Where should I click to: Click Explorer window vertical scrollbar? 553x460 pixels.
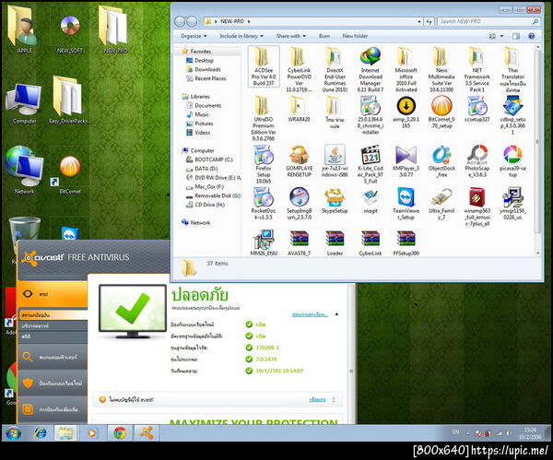[x=537, y=141]
